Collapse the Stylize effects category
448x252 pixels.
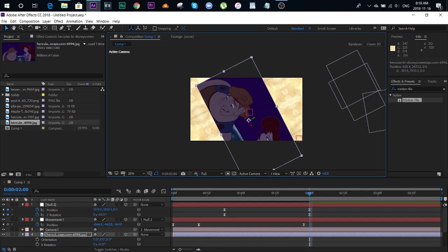pyautogui.click(x=391, y=95)
